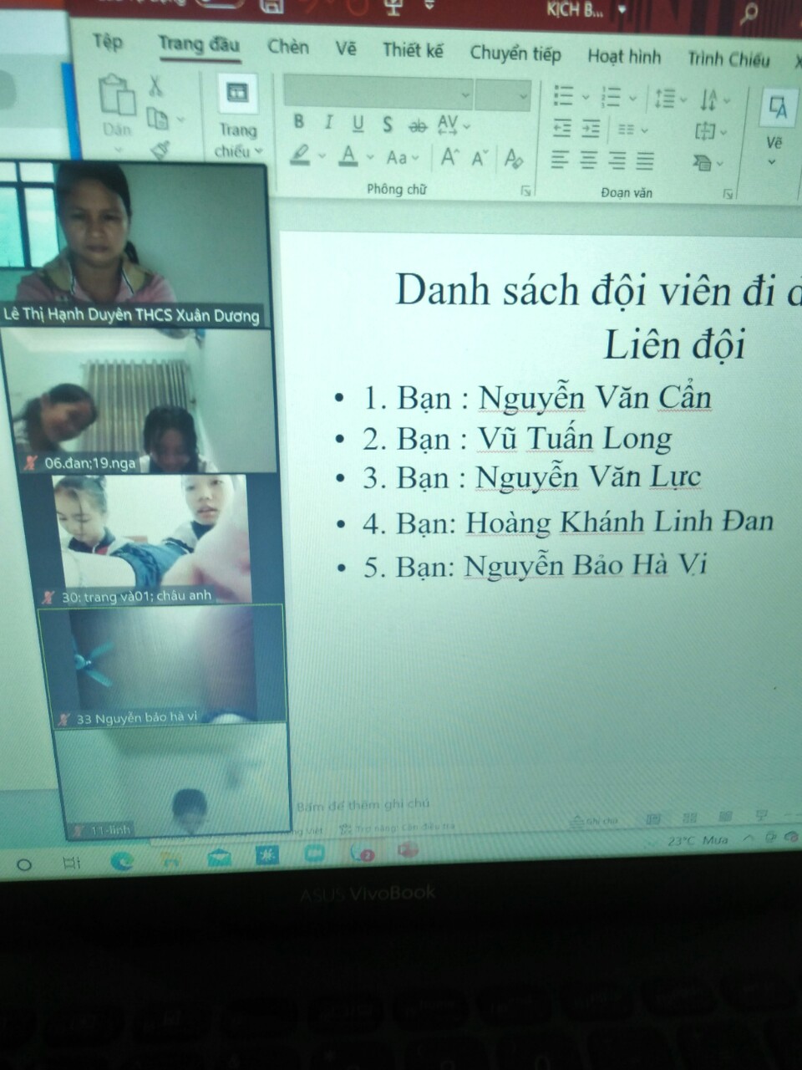
Task: Select Lê Thị Hạnh Duyên's video tile
Action: 134,244
